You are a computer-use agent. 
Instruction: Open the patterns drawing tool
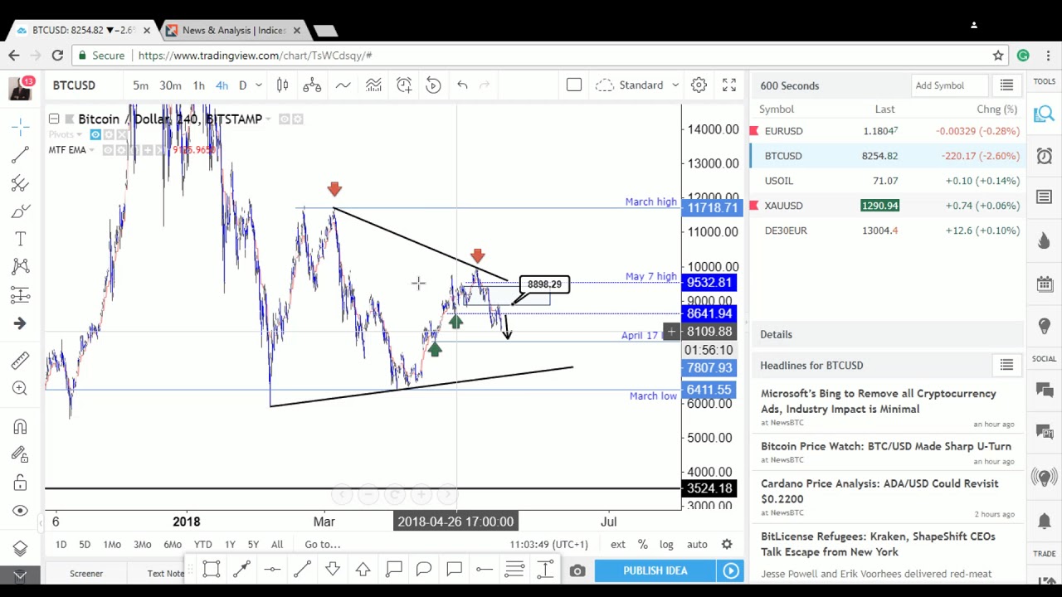tap(20, 266)
